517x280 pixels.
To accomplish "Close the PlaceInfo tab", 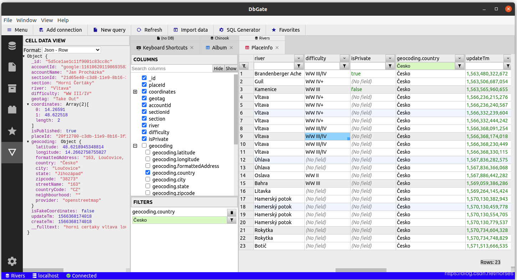I will tap(277, 48).
